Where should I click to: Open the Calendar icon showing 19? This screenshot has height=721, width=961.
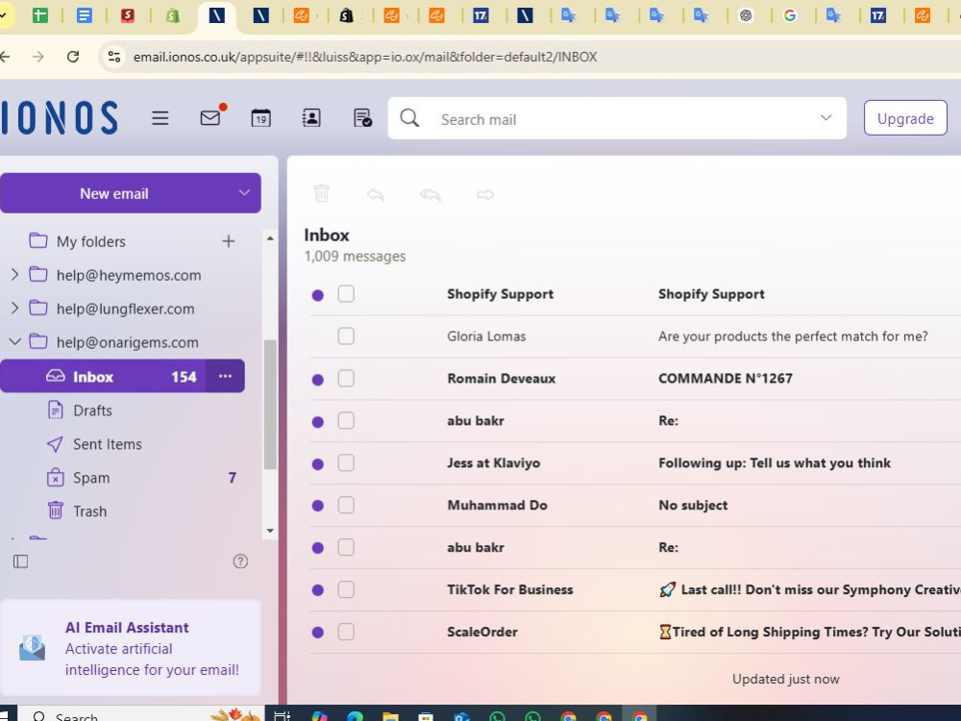coord(261,117)
